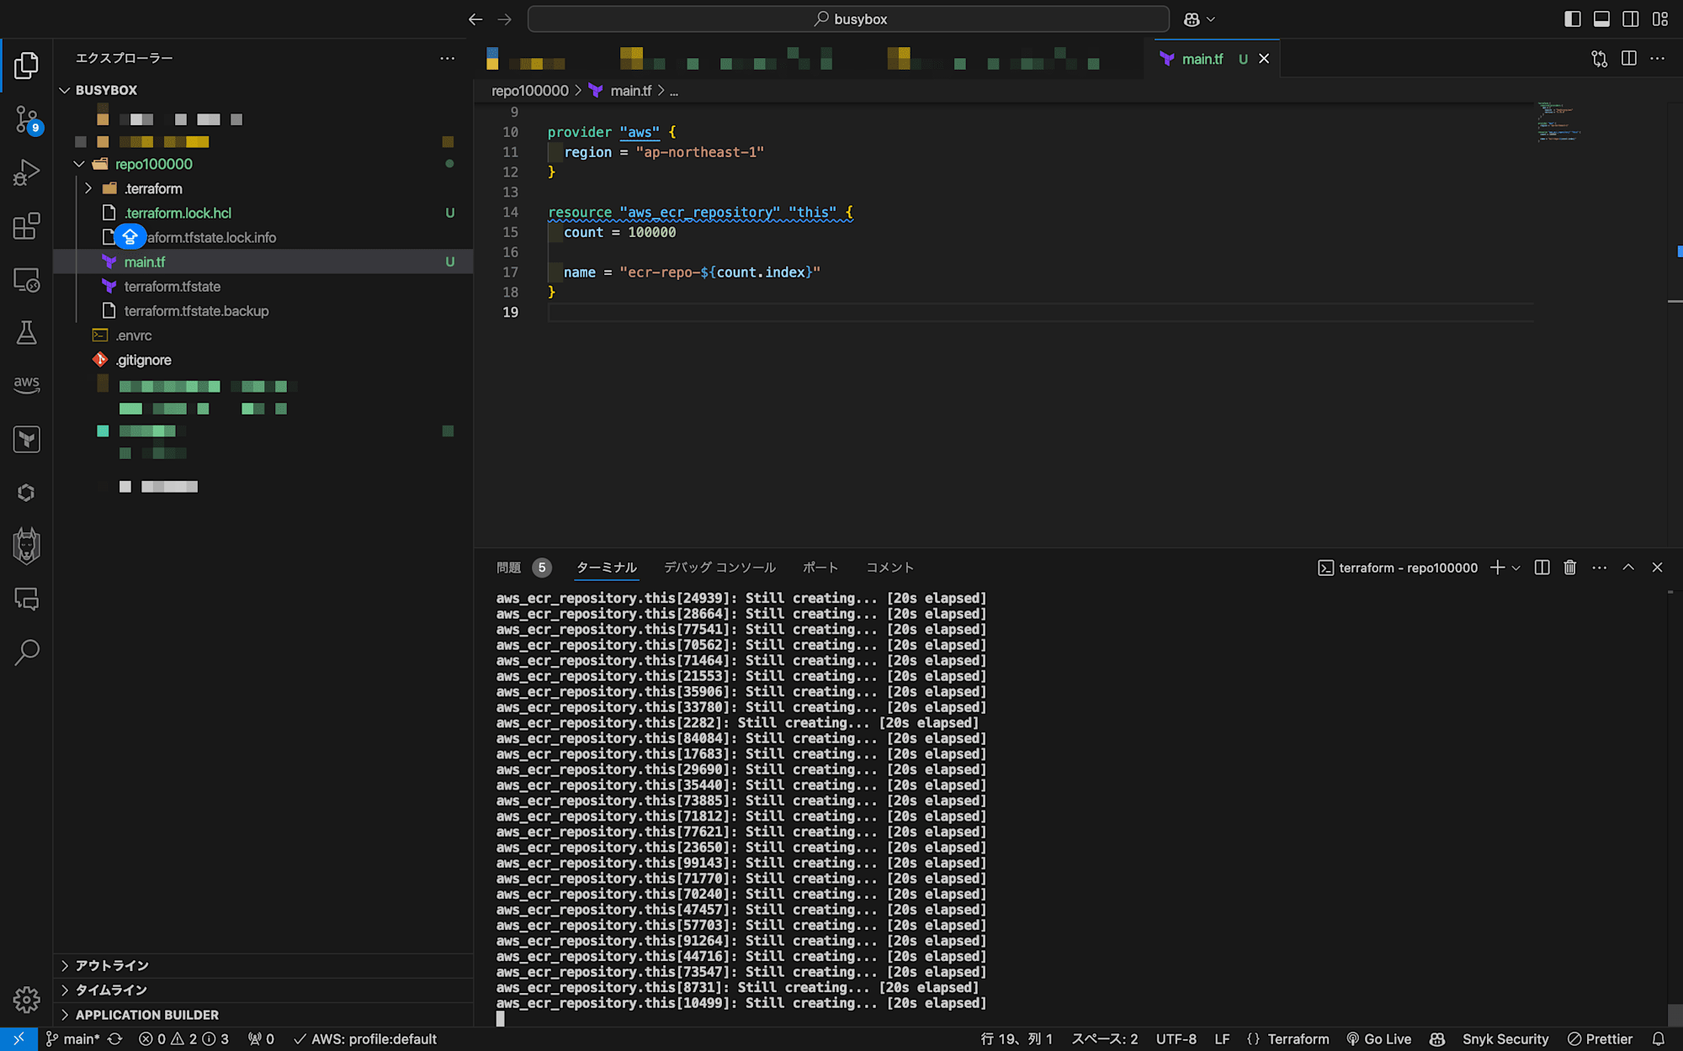1683x1051 pixels.
Task: Open errors and warnings status item
Action: coord(183,1039)
